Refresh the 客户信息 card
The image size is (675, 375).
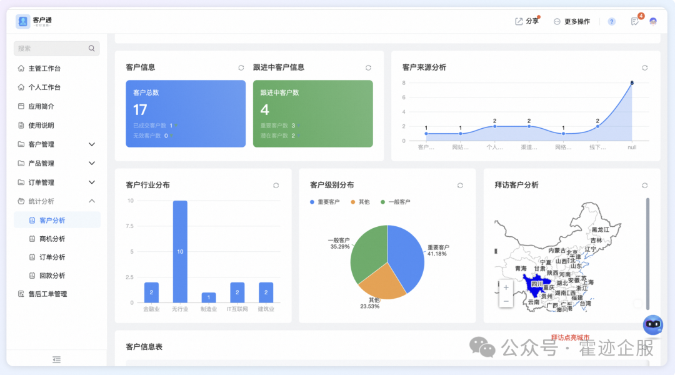point(241,67)
